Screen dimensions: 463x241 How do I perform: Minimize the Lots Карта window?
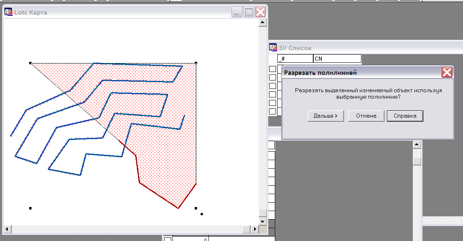click(237, 12)
